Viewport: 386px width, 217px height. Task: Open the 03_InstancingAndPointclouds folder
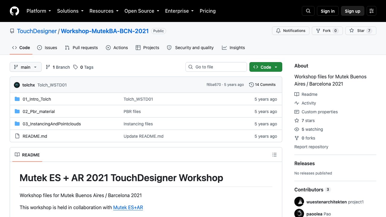tap(52, 124)
